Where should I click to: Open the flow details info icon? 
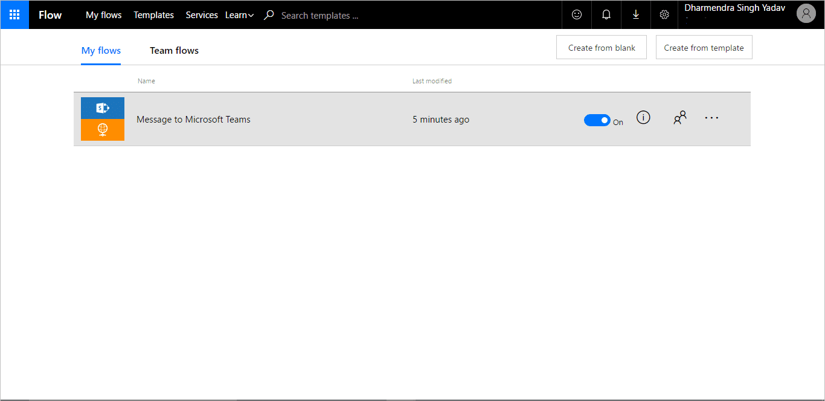pos(644,118)
